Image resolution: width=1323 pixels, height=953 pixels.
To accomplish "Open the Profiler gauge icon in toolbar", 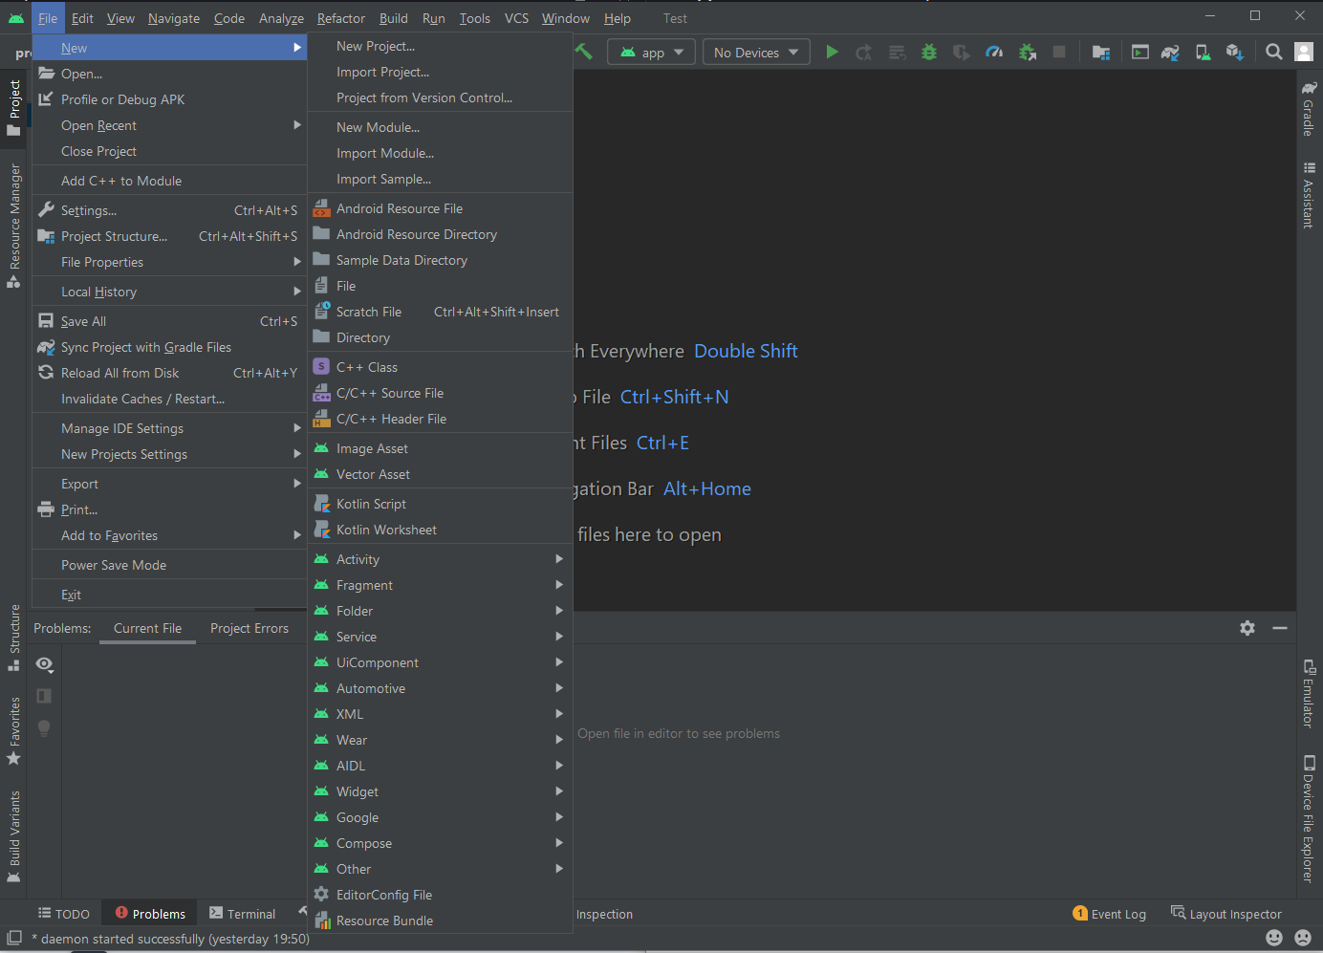I will coord(994,53).
